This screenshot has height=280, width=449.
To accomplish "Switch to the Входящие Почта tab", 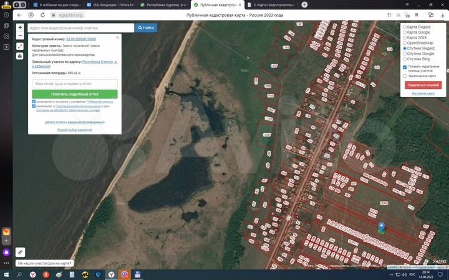I will point(109,4).
